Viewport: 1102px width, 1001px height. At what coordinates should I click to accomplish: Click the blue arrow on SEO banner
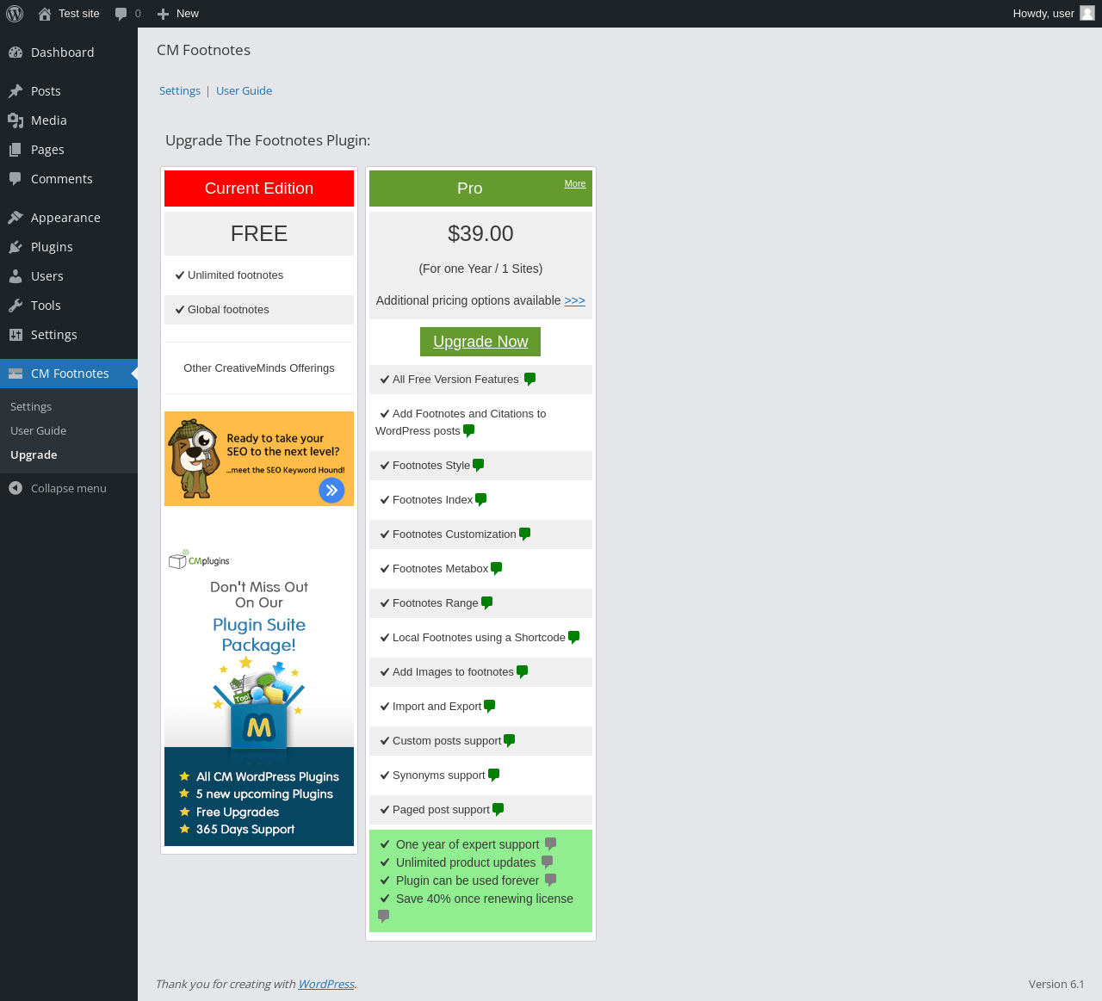331,490
